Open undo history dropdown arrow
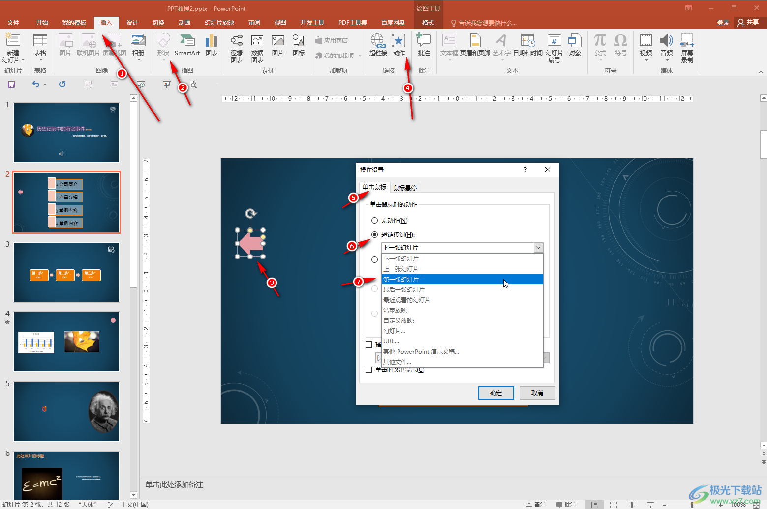 point(45,85)
